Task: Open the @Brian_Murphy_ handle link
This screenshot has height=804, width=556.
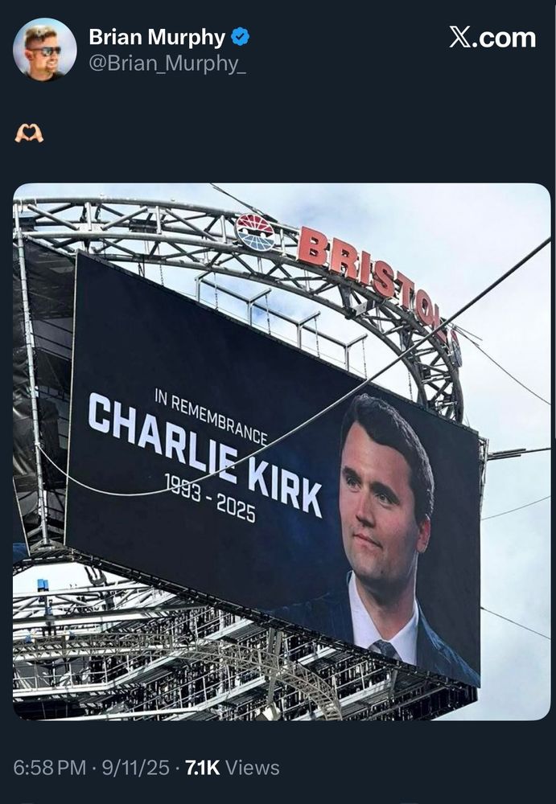Action: (167, 63)
